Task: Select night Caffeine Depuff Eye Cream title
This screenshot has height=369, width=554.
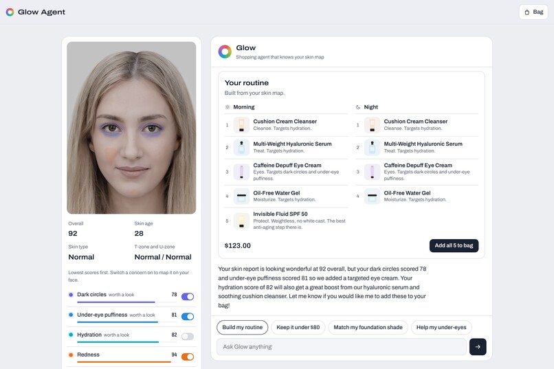Action: 418,165
